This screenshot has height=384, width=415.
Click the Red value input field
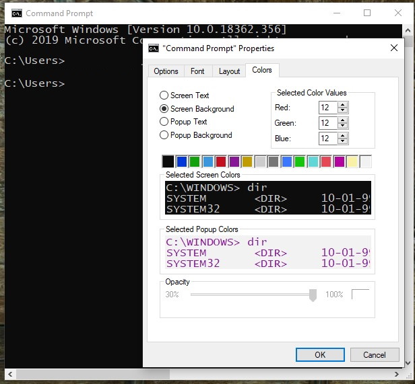point(328,108)
